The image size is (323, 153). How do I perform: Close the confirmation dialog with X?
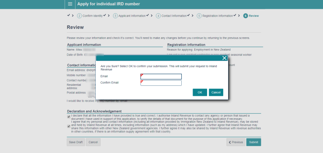[x=224, y=58]
